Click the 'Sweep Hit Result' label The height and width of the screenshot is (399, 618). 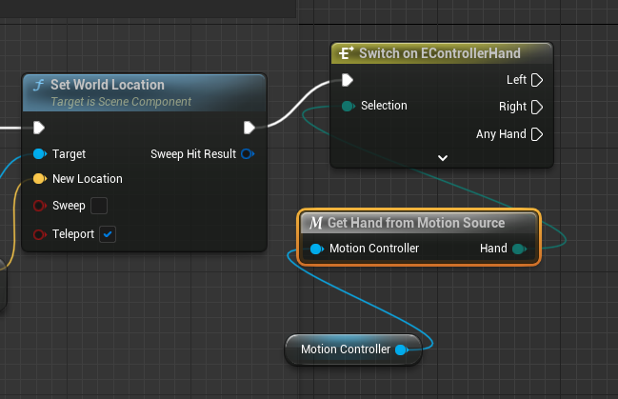click(x=193, y=153)
